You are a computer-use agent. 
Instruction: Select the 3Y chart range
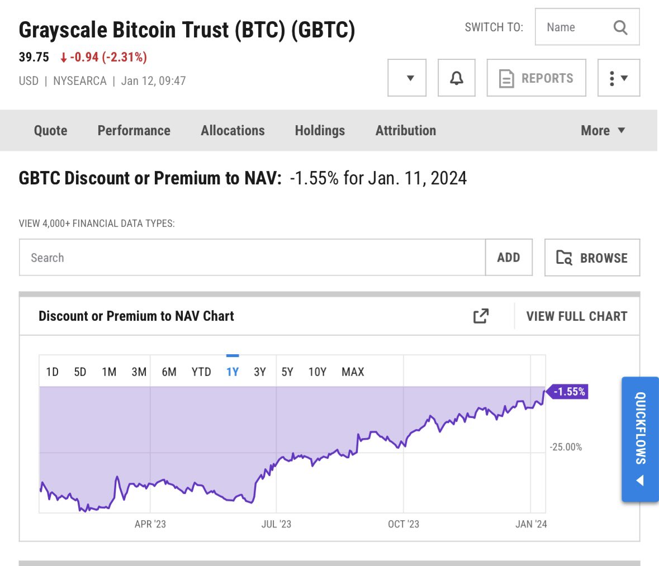point(260,372)
